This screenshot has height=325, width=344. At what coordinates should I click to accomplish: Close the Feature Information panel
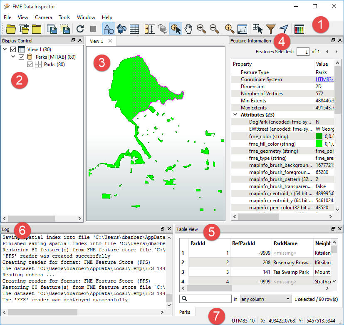pyautogui.click(x=340, y=40)
